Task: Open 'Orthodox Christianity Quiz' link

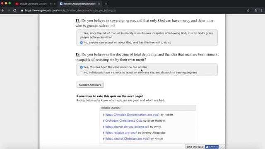Action: (x=124, y=120)
